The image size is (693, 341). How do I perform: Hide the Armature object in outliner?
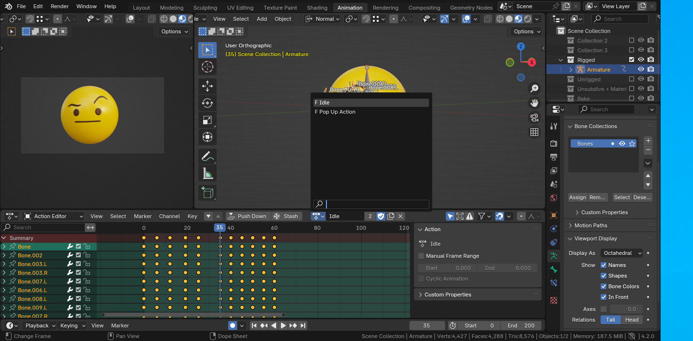(x=641, y=70)
